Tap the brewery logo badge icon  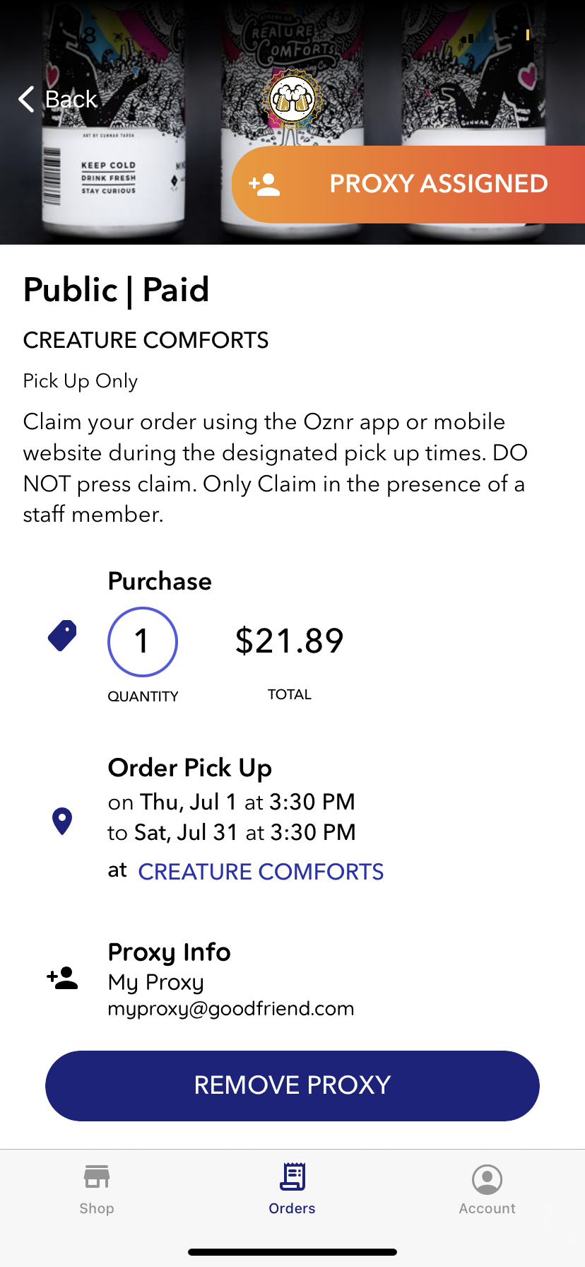(x=292, y=98)
